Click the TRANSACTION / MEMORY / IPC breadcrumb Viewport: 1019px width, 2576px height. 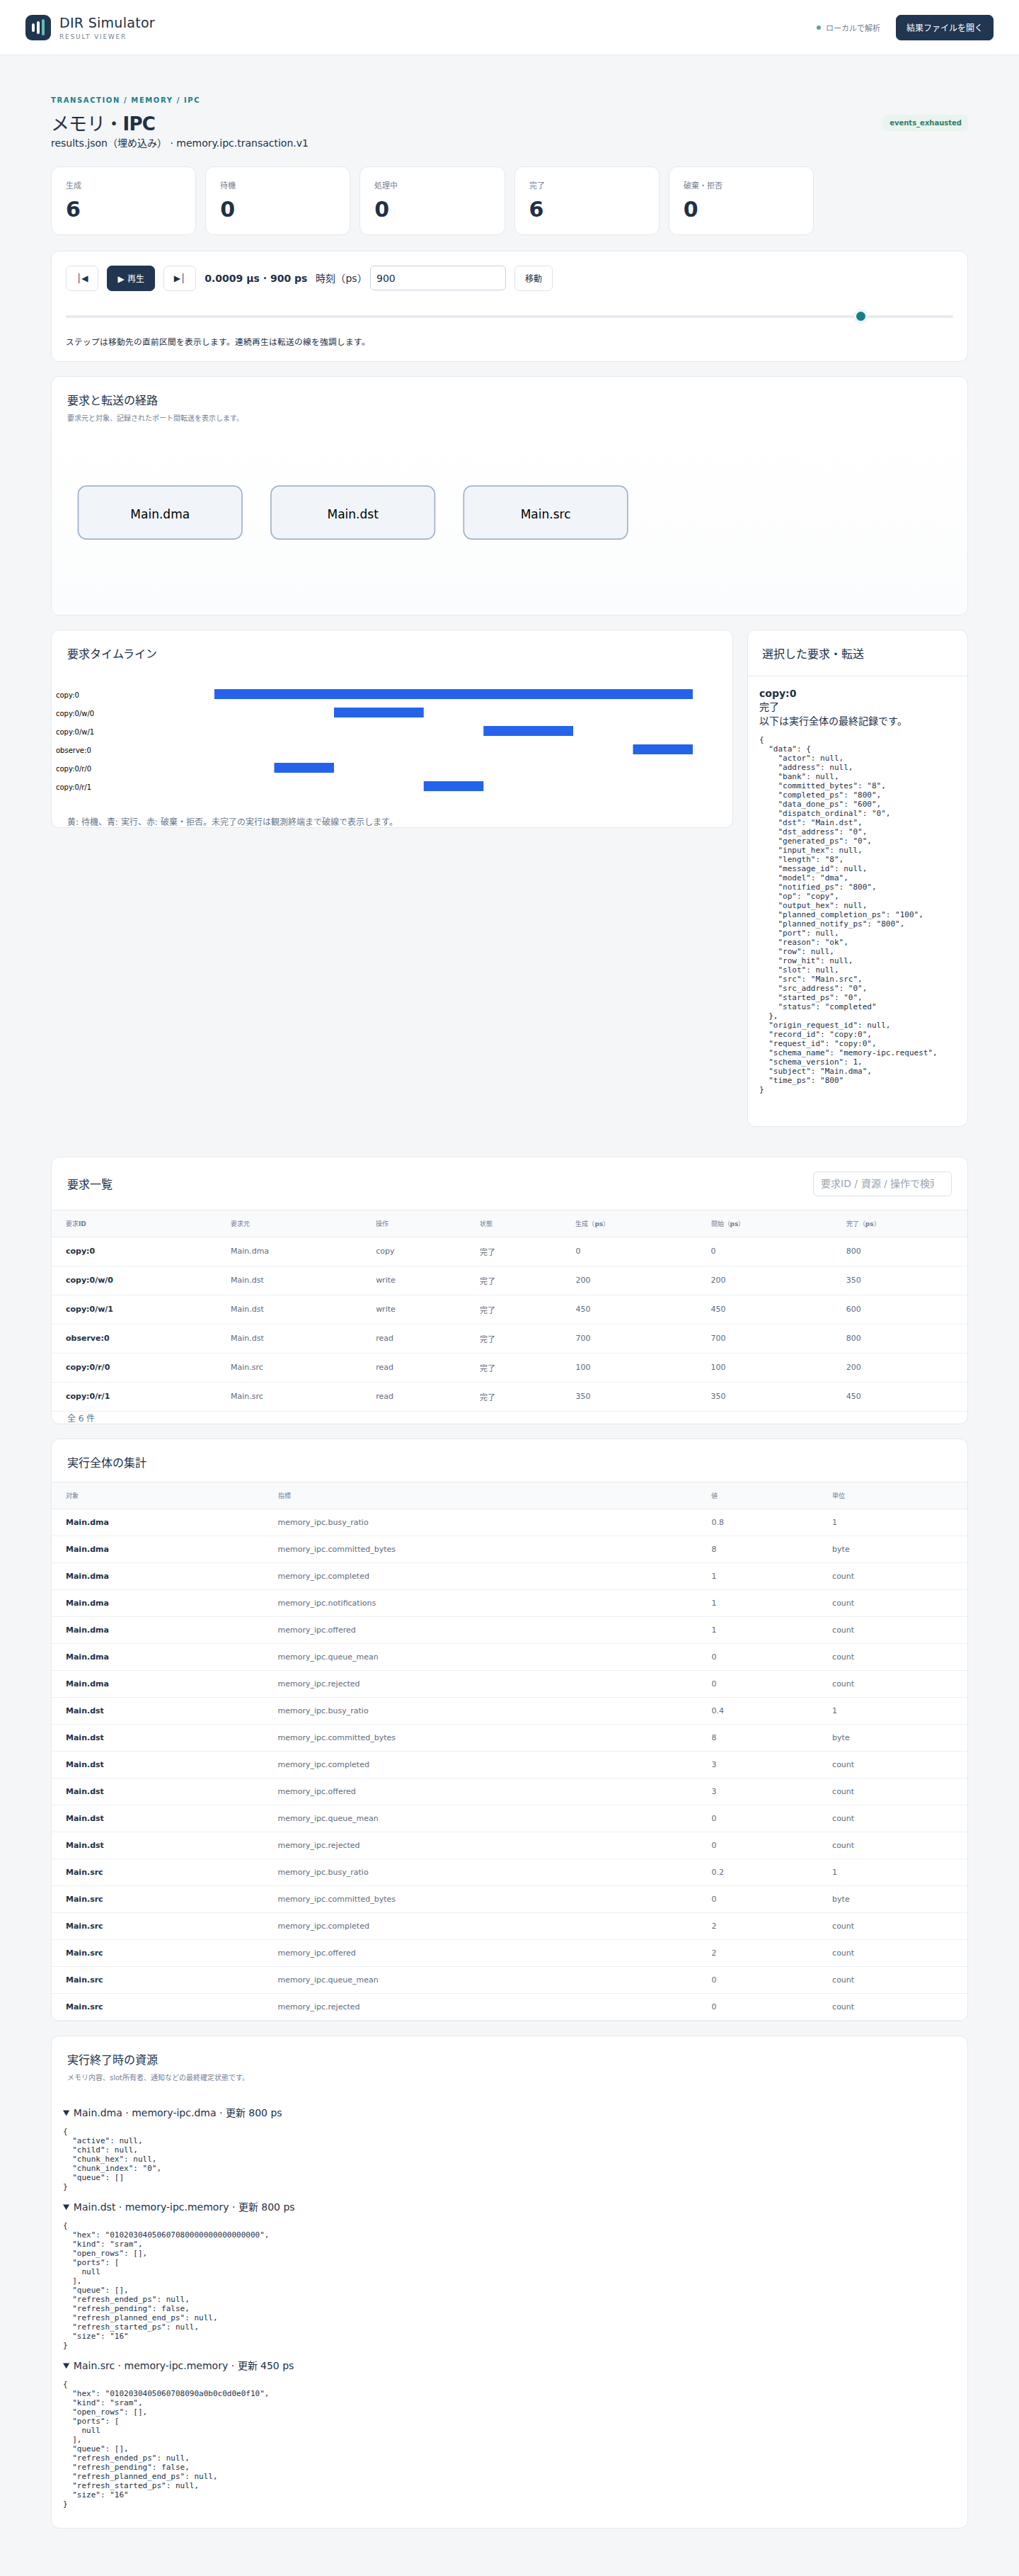coord(125,100)
